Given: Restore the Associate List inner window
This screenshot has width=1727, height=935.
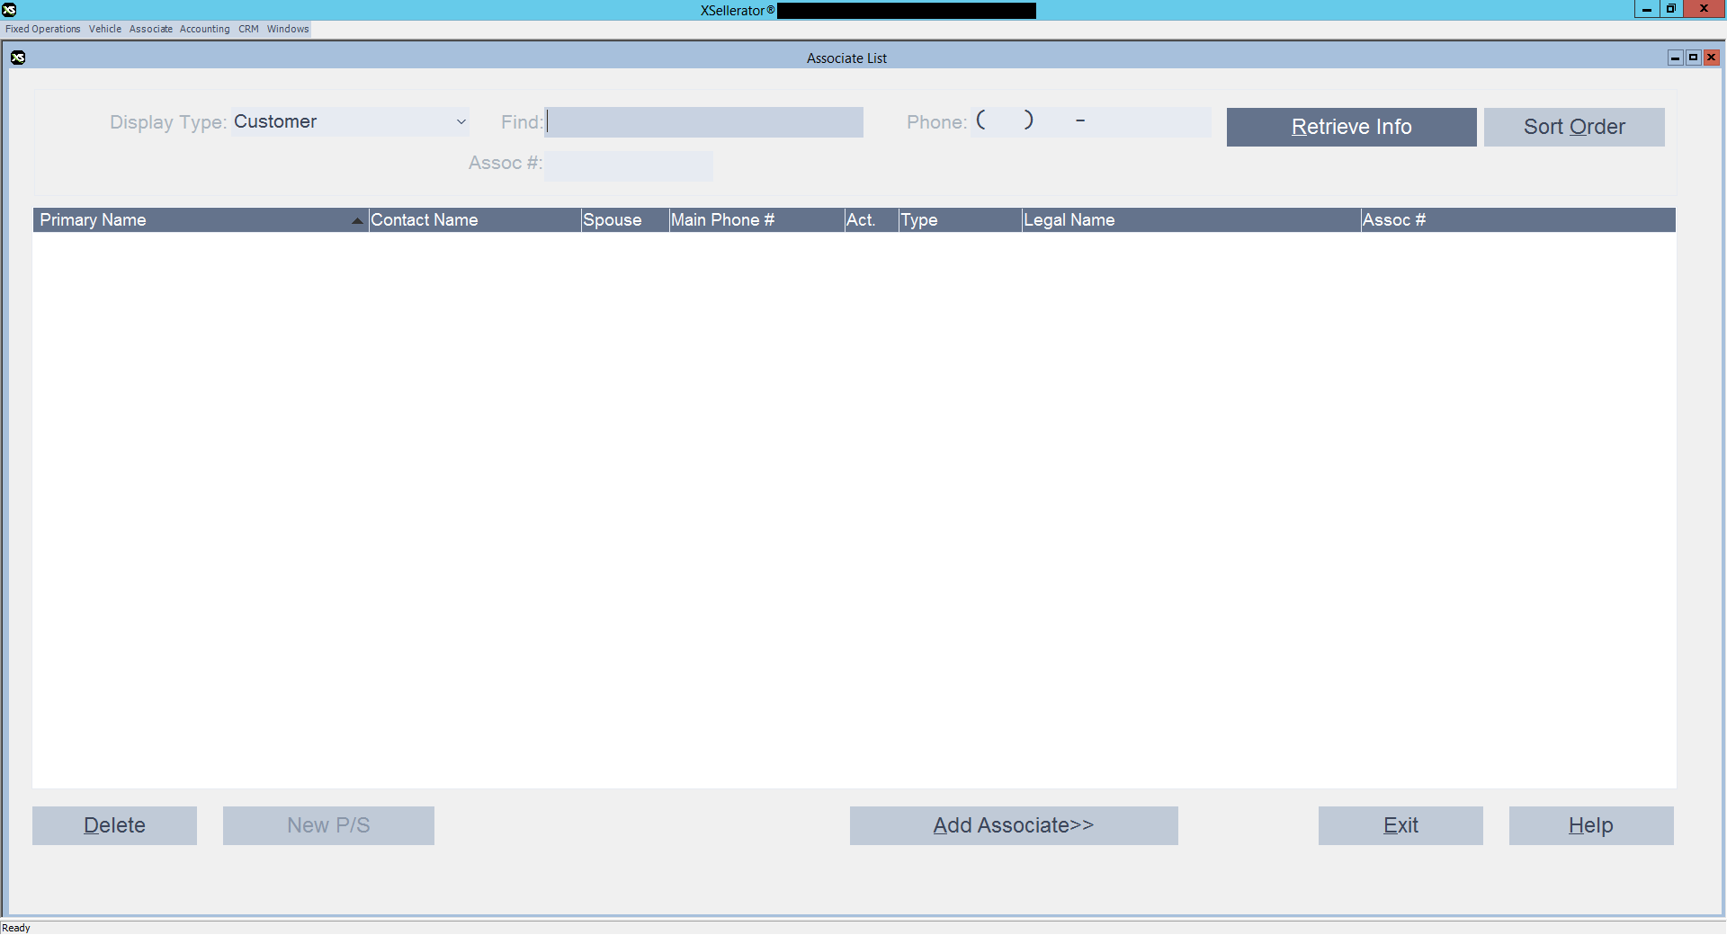Looking at the screenshot, I should tap(1693, 58).
